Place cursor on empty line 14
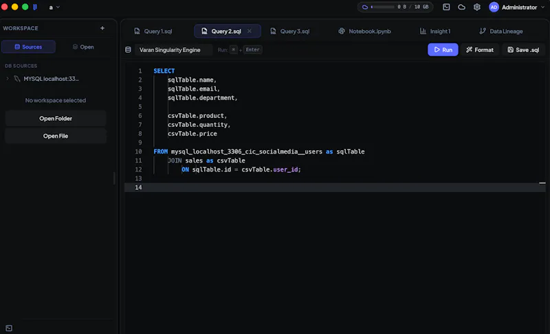The width and height of the screenshot is (550, 334). click(335, 187)
